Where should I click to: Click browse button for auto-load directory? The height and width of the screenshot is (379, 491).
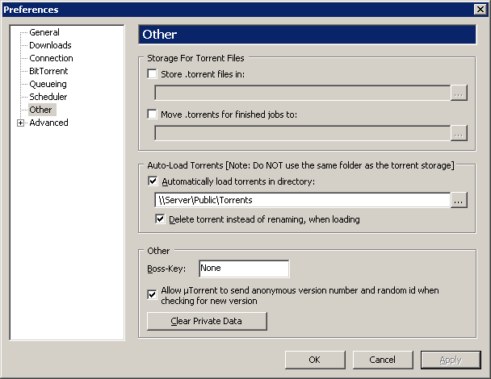point(459,200)
